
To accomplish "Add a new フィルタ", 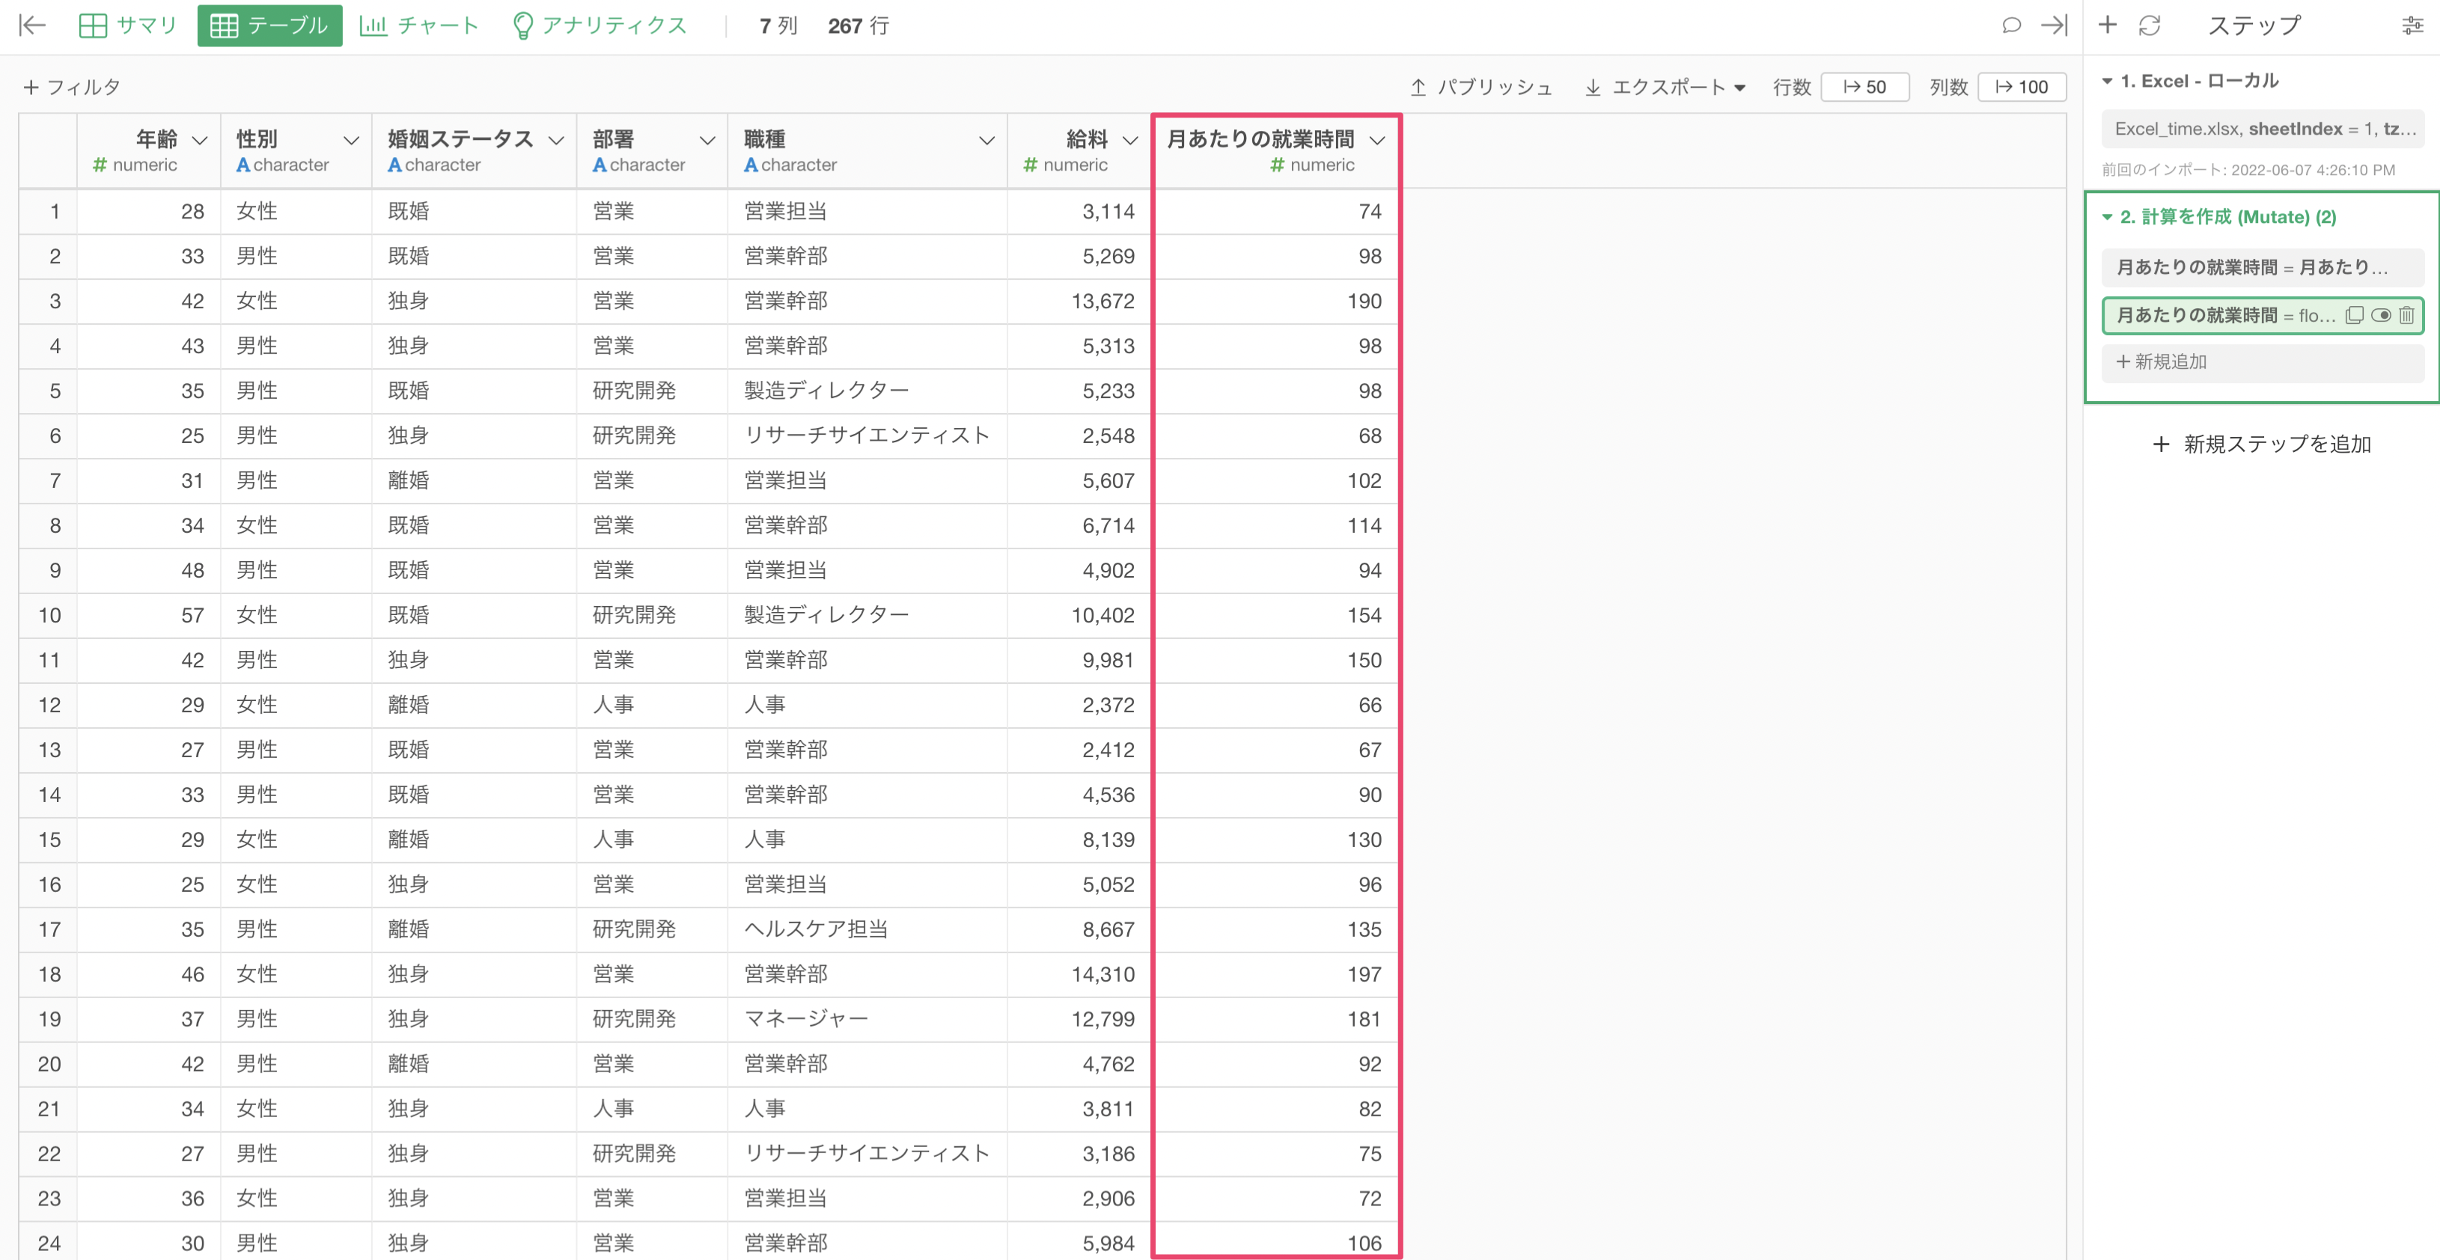I will click(72, 87).
